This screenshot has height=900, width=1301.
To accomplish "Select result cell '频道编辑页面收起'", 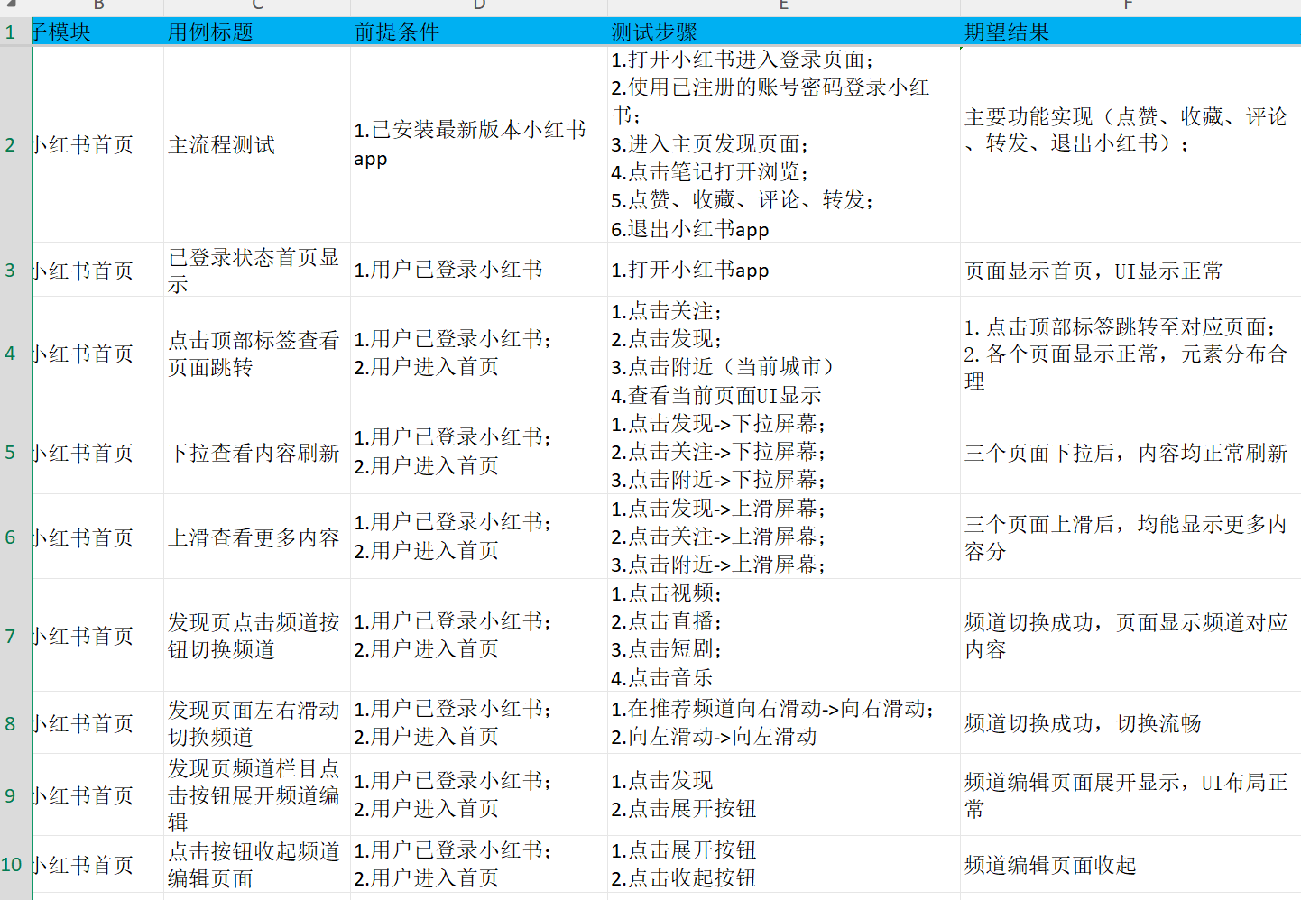I will 1130,864.
